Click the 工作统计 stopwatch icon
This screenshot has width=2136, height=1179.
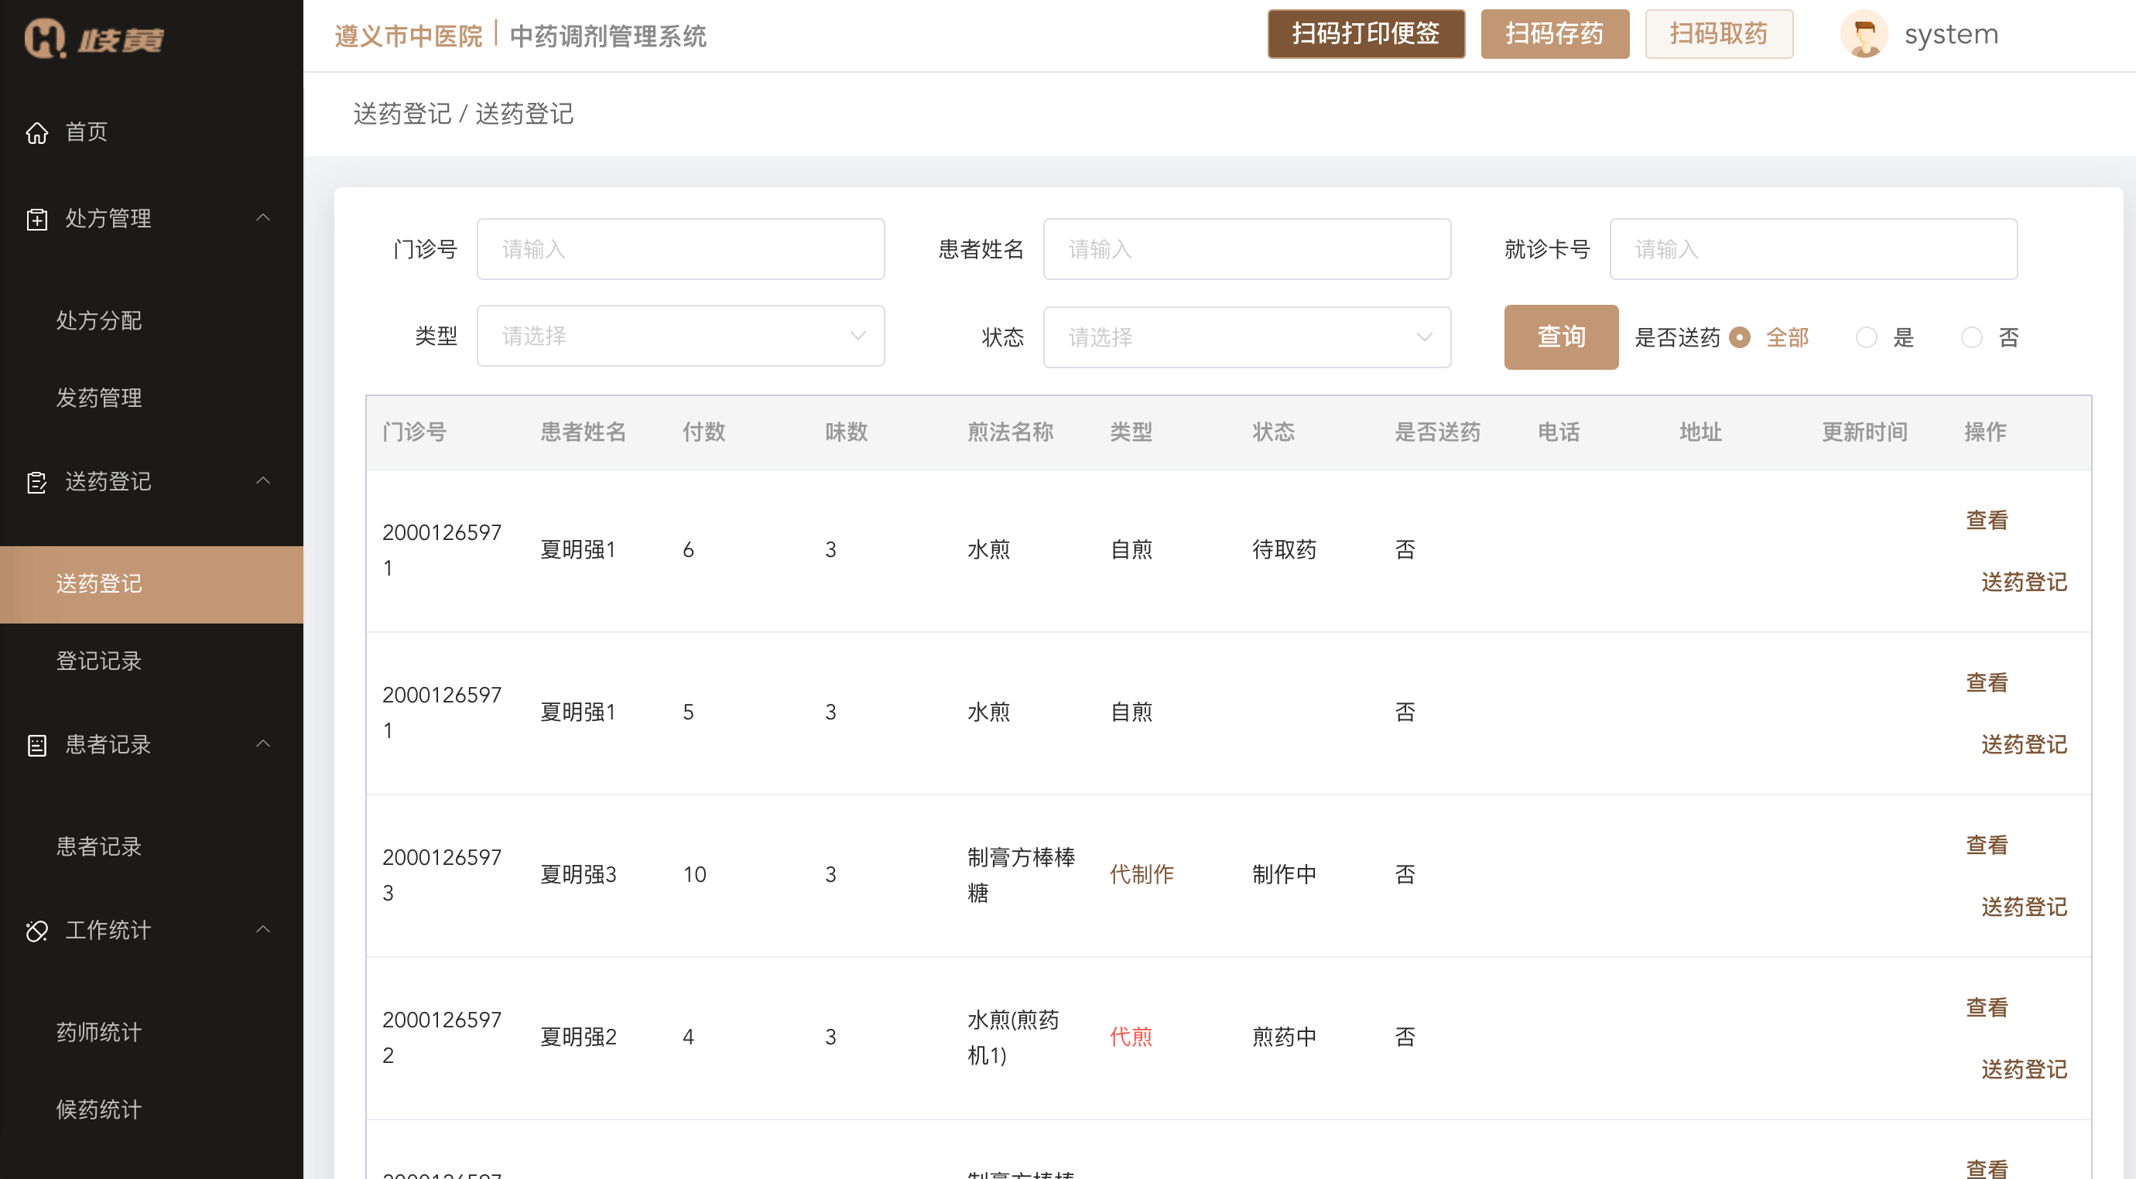37,930
